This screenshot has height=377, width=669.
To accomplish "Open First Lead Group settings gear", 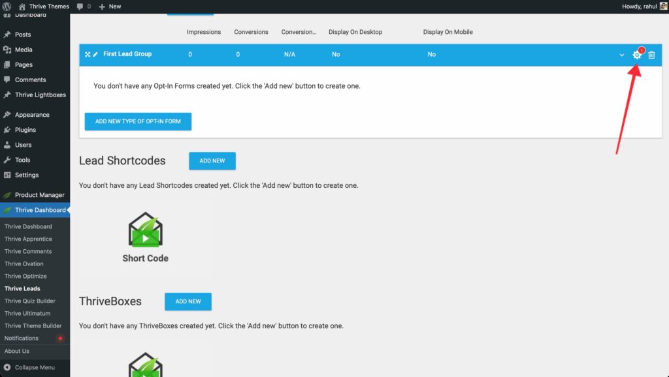I will [637, 55].
